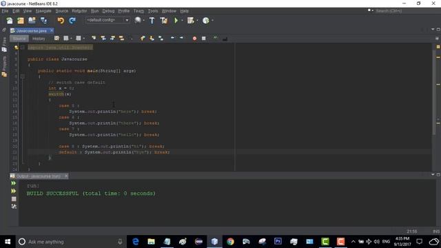Open the Window menu
This screenshot has width=441, height=248.
[x=169, y=11]
